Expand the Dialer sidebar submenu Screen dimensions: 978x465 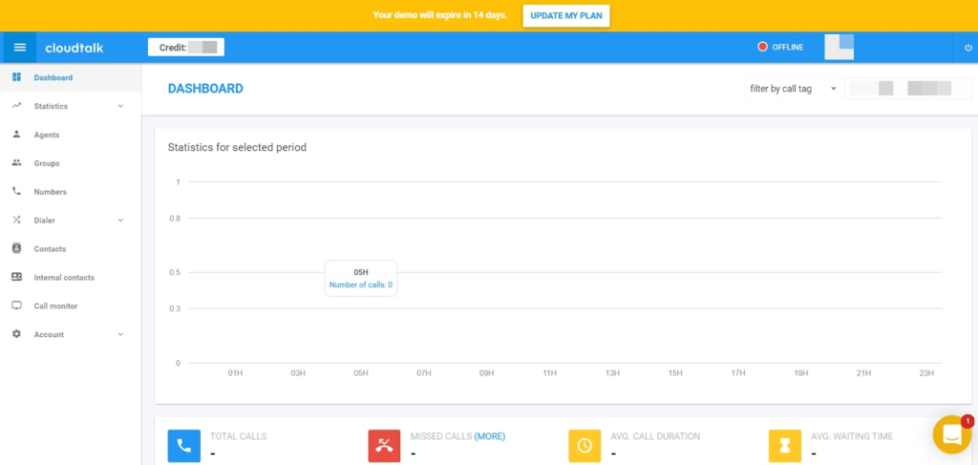point(67,221)
